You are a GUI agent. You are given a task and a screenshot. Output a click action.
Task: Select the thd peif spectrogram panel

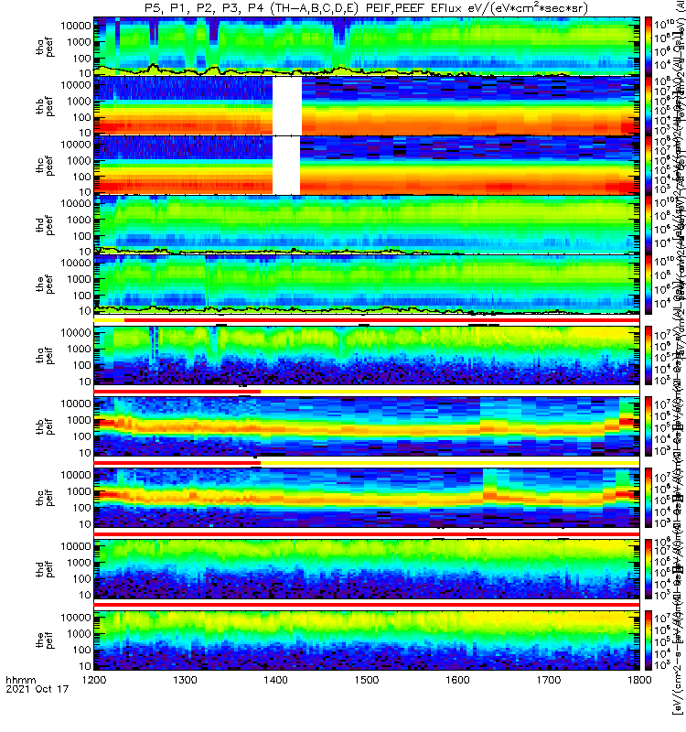pos(367,569)
